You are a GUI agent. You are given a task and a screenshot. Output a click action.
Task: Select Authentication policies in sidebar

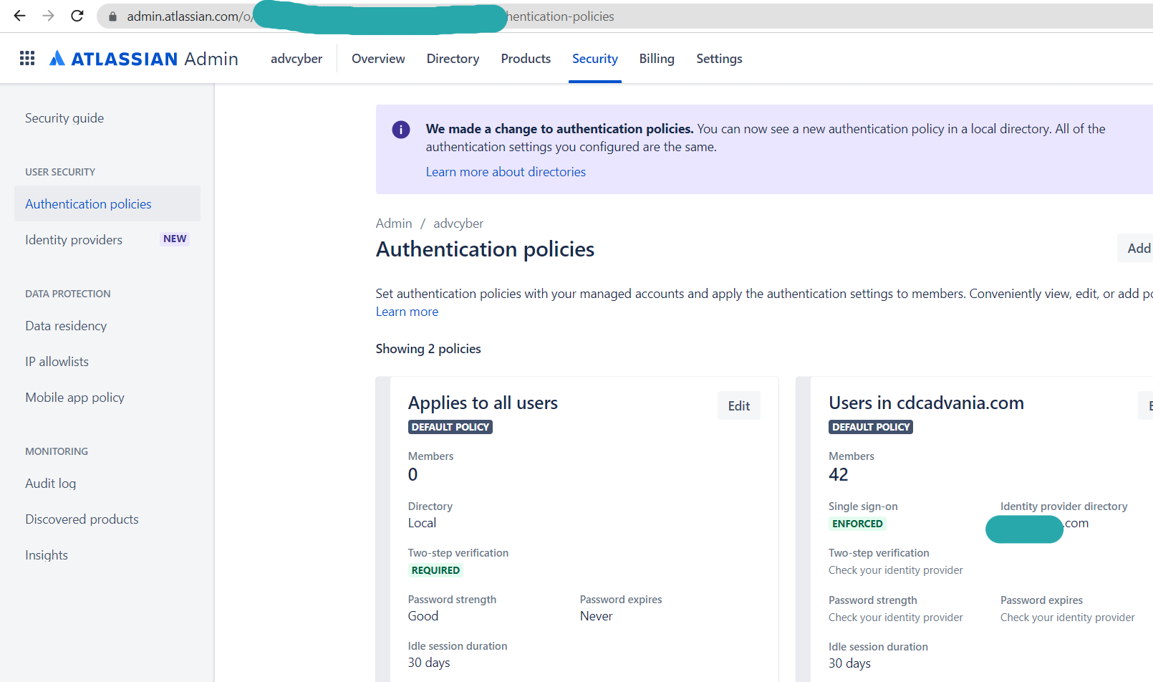coord(107,204)
